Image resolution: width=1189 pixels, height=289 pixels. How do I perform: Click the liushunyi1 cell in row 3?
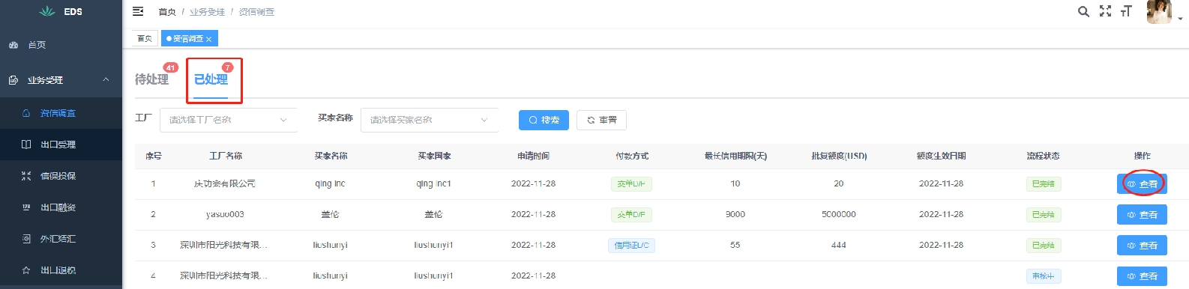tap(434, 245)
